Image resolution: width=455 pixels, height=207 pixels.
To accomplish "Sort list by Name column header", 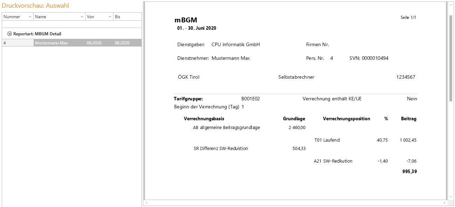I will click(x=59, y=17).
